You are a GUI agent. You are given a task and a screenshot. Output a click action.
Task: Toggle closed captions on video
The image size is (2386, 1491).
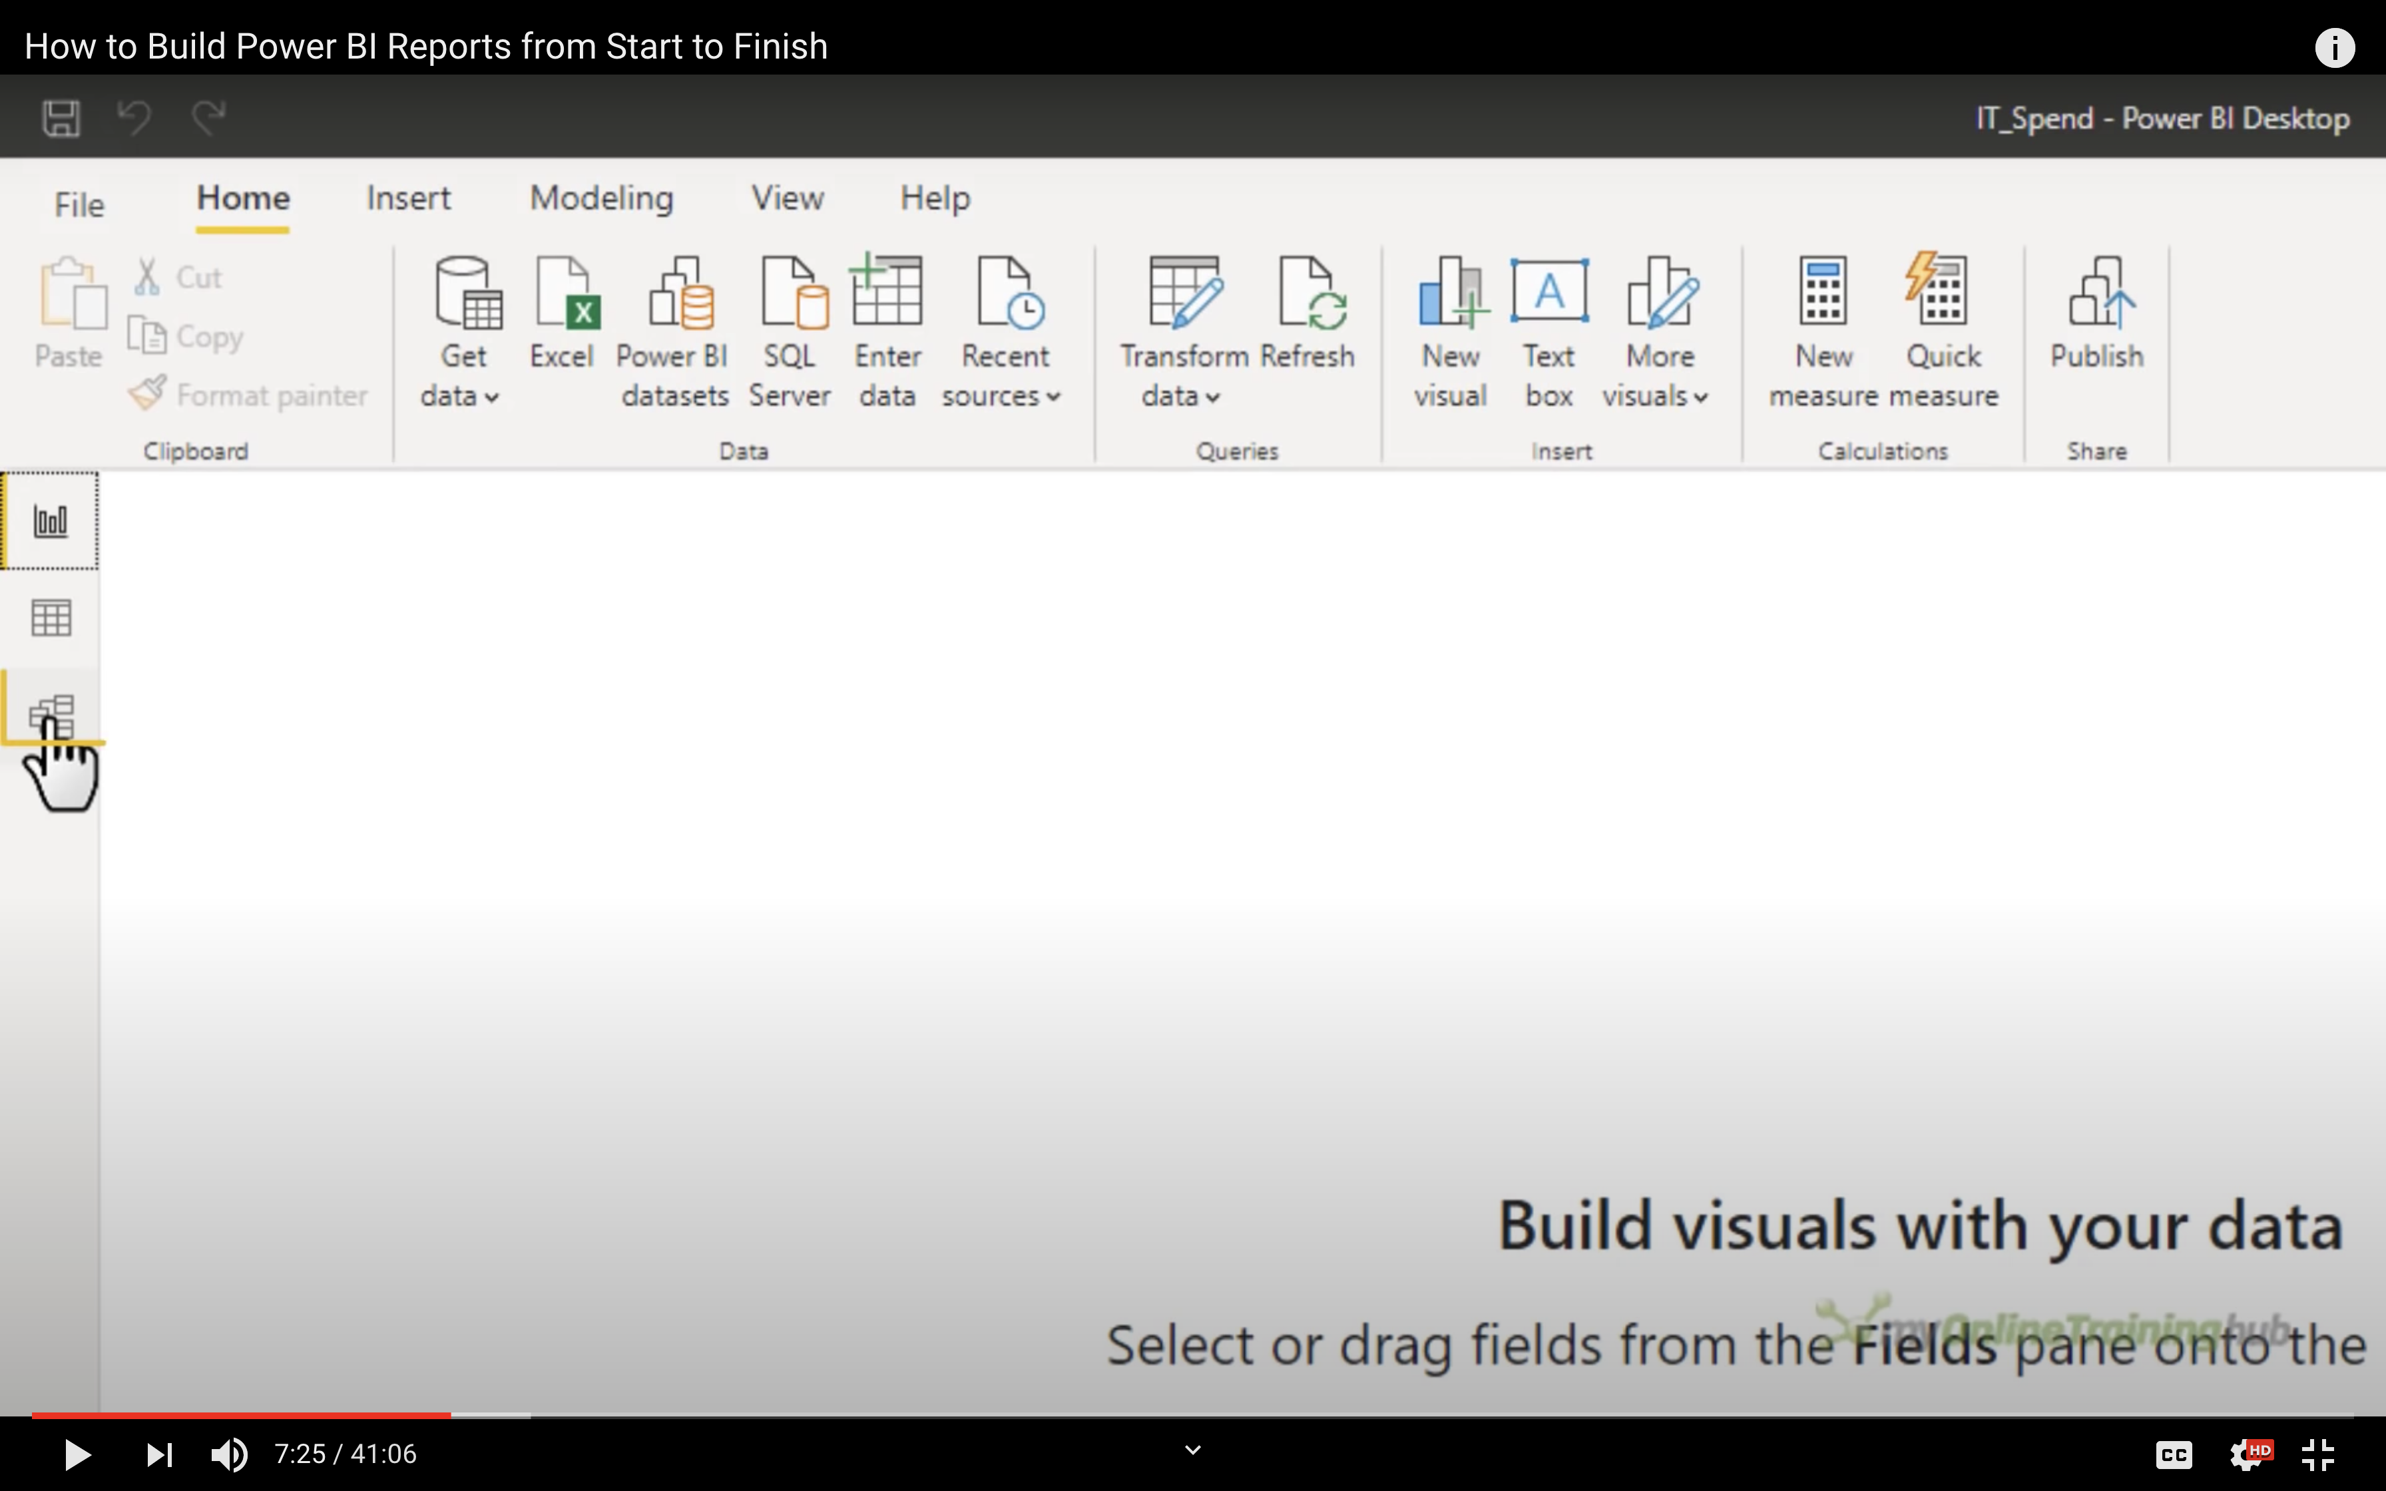[2173, 1454]
